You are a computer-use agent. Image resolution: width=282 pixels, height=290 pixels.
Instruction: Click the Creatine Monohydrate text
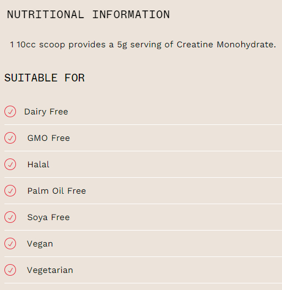click(x=226, y=45)
